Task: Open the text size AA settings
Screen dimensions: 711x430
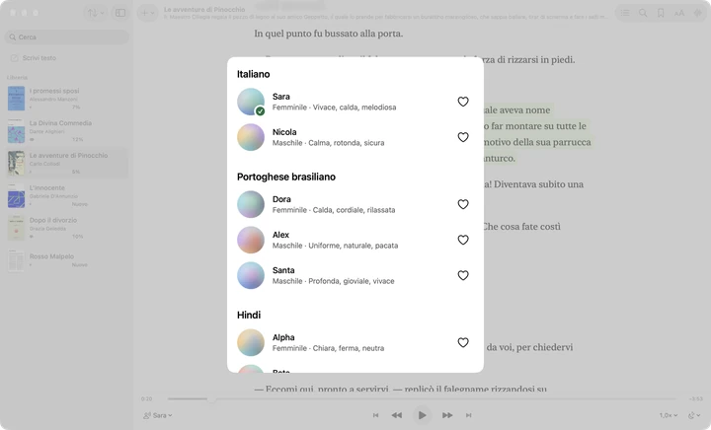Action: tap(679, 13)
